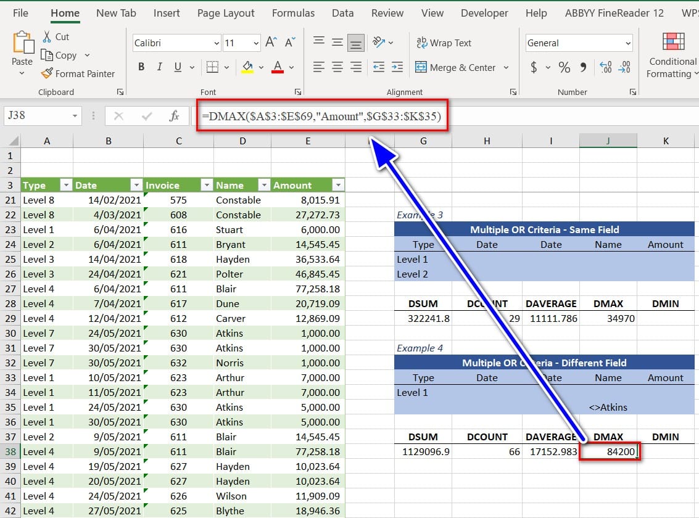
Task: Click the Increase Indent icon
Action: point(397,67)
